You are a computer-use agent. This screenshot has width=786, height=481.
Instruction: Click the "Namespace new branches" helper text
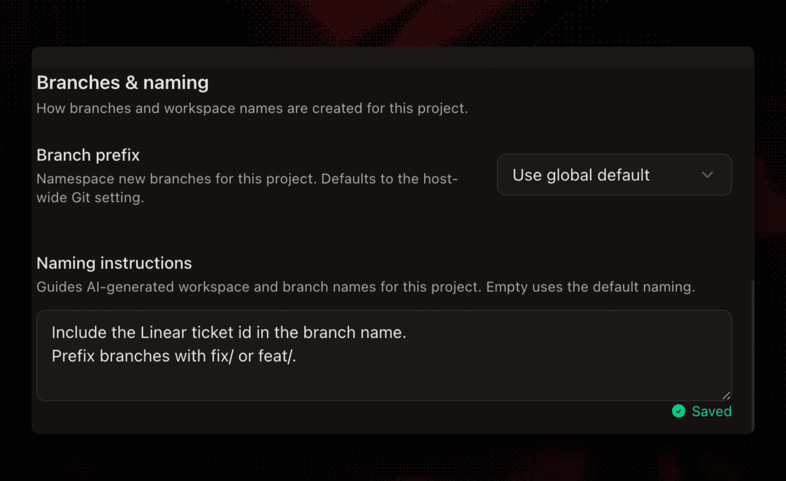[x=247, y=188]
